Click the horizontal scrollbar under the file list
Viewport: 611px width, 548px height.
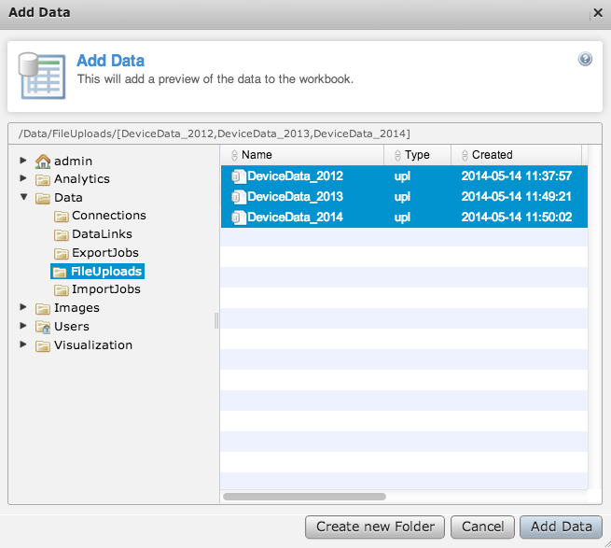point(304,497)
